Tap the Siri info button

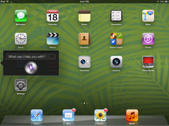point(52,56)
